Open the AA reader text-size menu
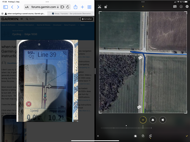Viewport: 190px width, 142px height. [27, 7]
